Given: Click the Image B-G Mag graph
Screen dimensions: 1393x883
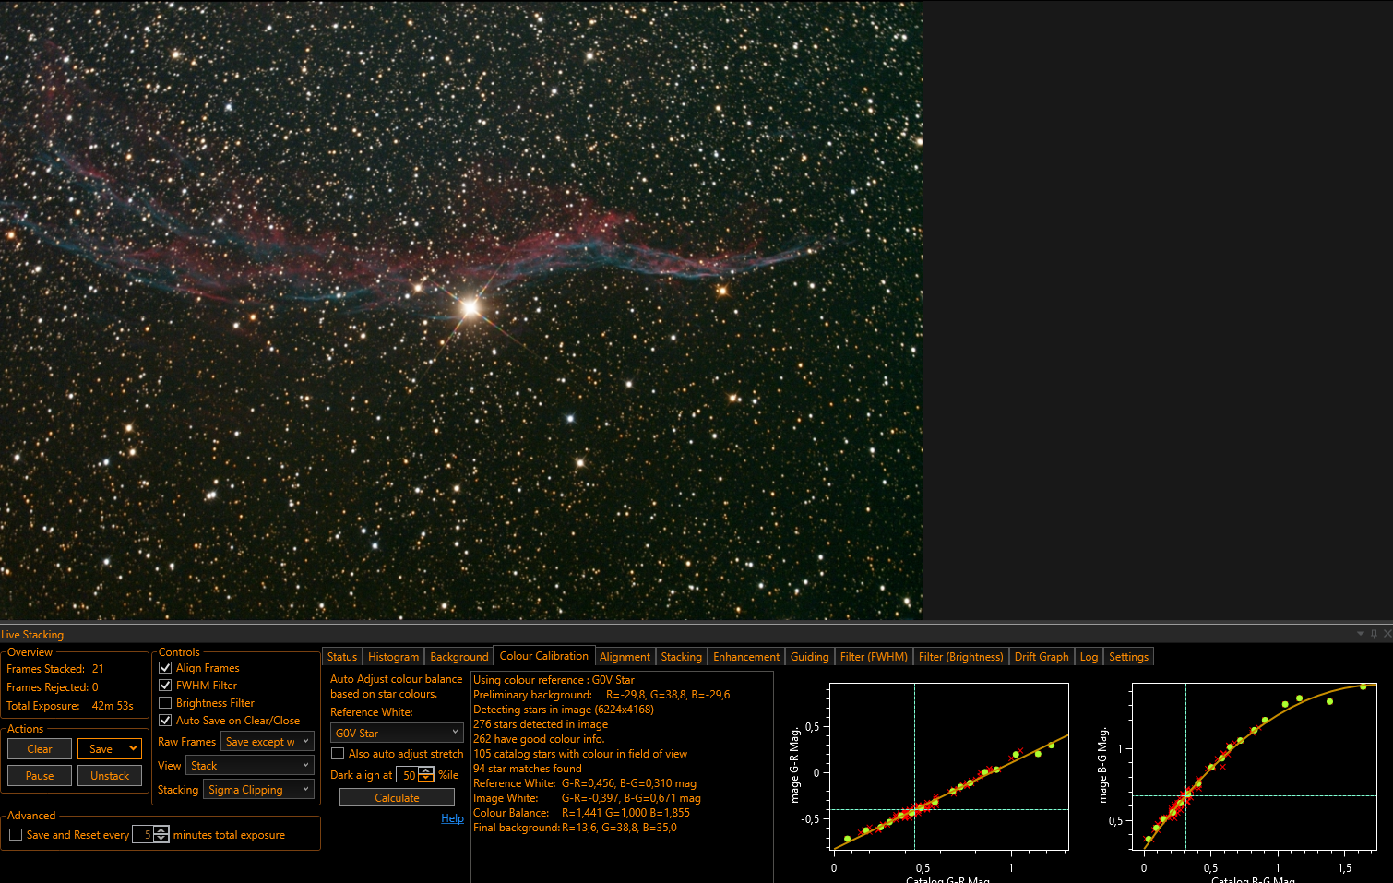Looking at the screenshot, I should pyautogui.click(x=1254, y=766).
